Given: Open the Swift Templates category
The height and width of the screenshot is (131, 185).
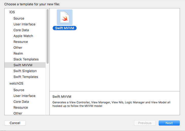Looking at the screenshot, I should 26,77.
